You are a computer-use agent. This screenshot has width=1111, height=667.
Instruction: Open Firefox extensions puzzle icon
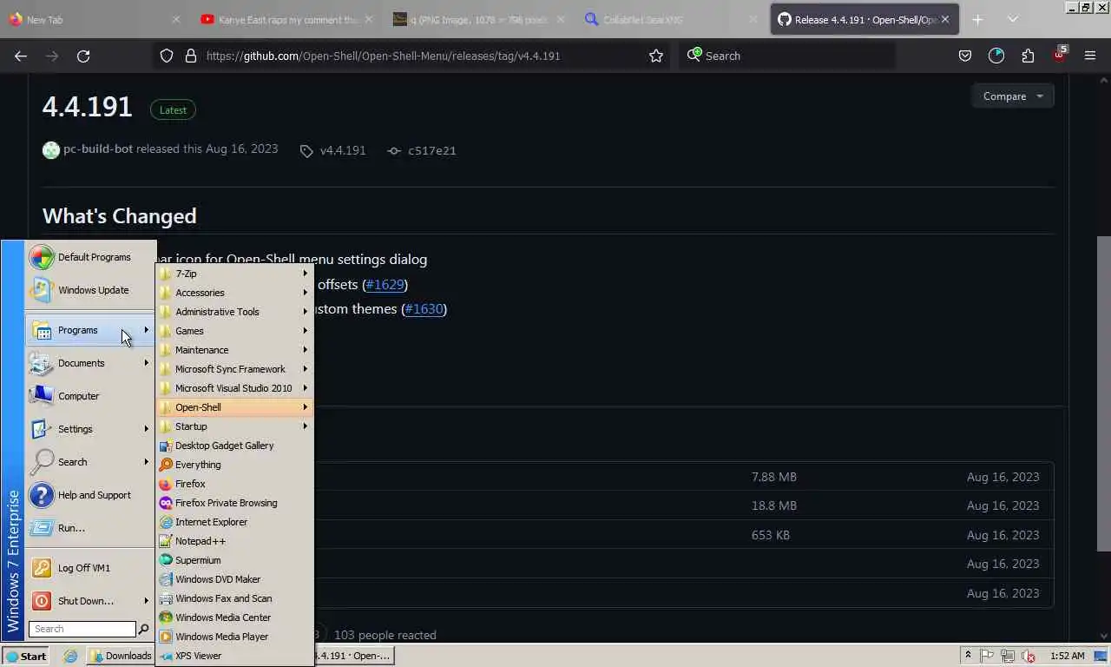point(1028,56)
